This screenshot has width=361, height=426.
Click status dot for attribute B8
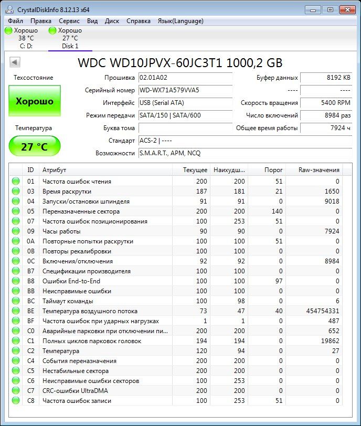pos(16,281)
